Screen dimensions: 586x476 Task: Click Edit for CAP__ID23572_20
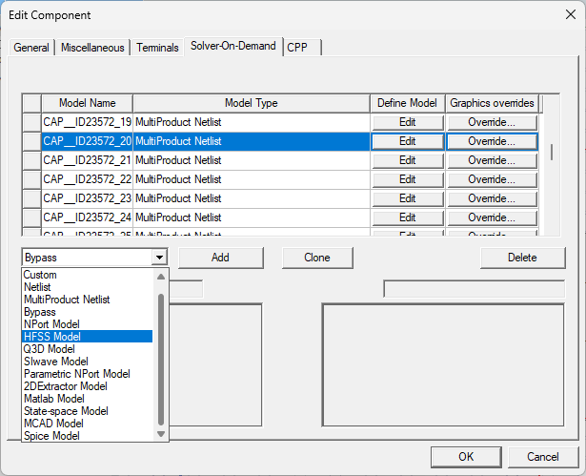(408, 141)
